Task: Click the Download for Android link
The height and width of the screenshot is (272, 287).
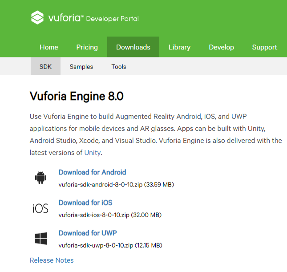Action: [x=92, y=172]
